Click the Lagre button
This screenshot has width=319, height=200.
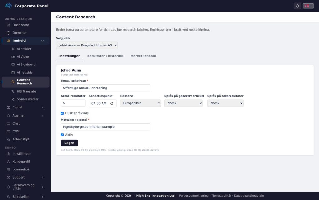[69, 143]
